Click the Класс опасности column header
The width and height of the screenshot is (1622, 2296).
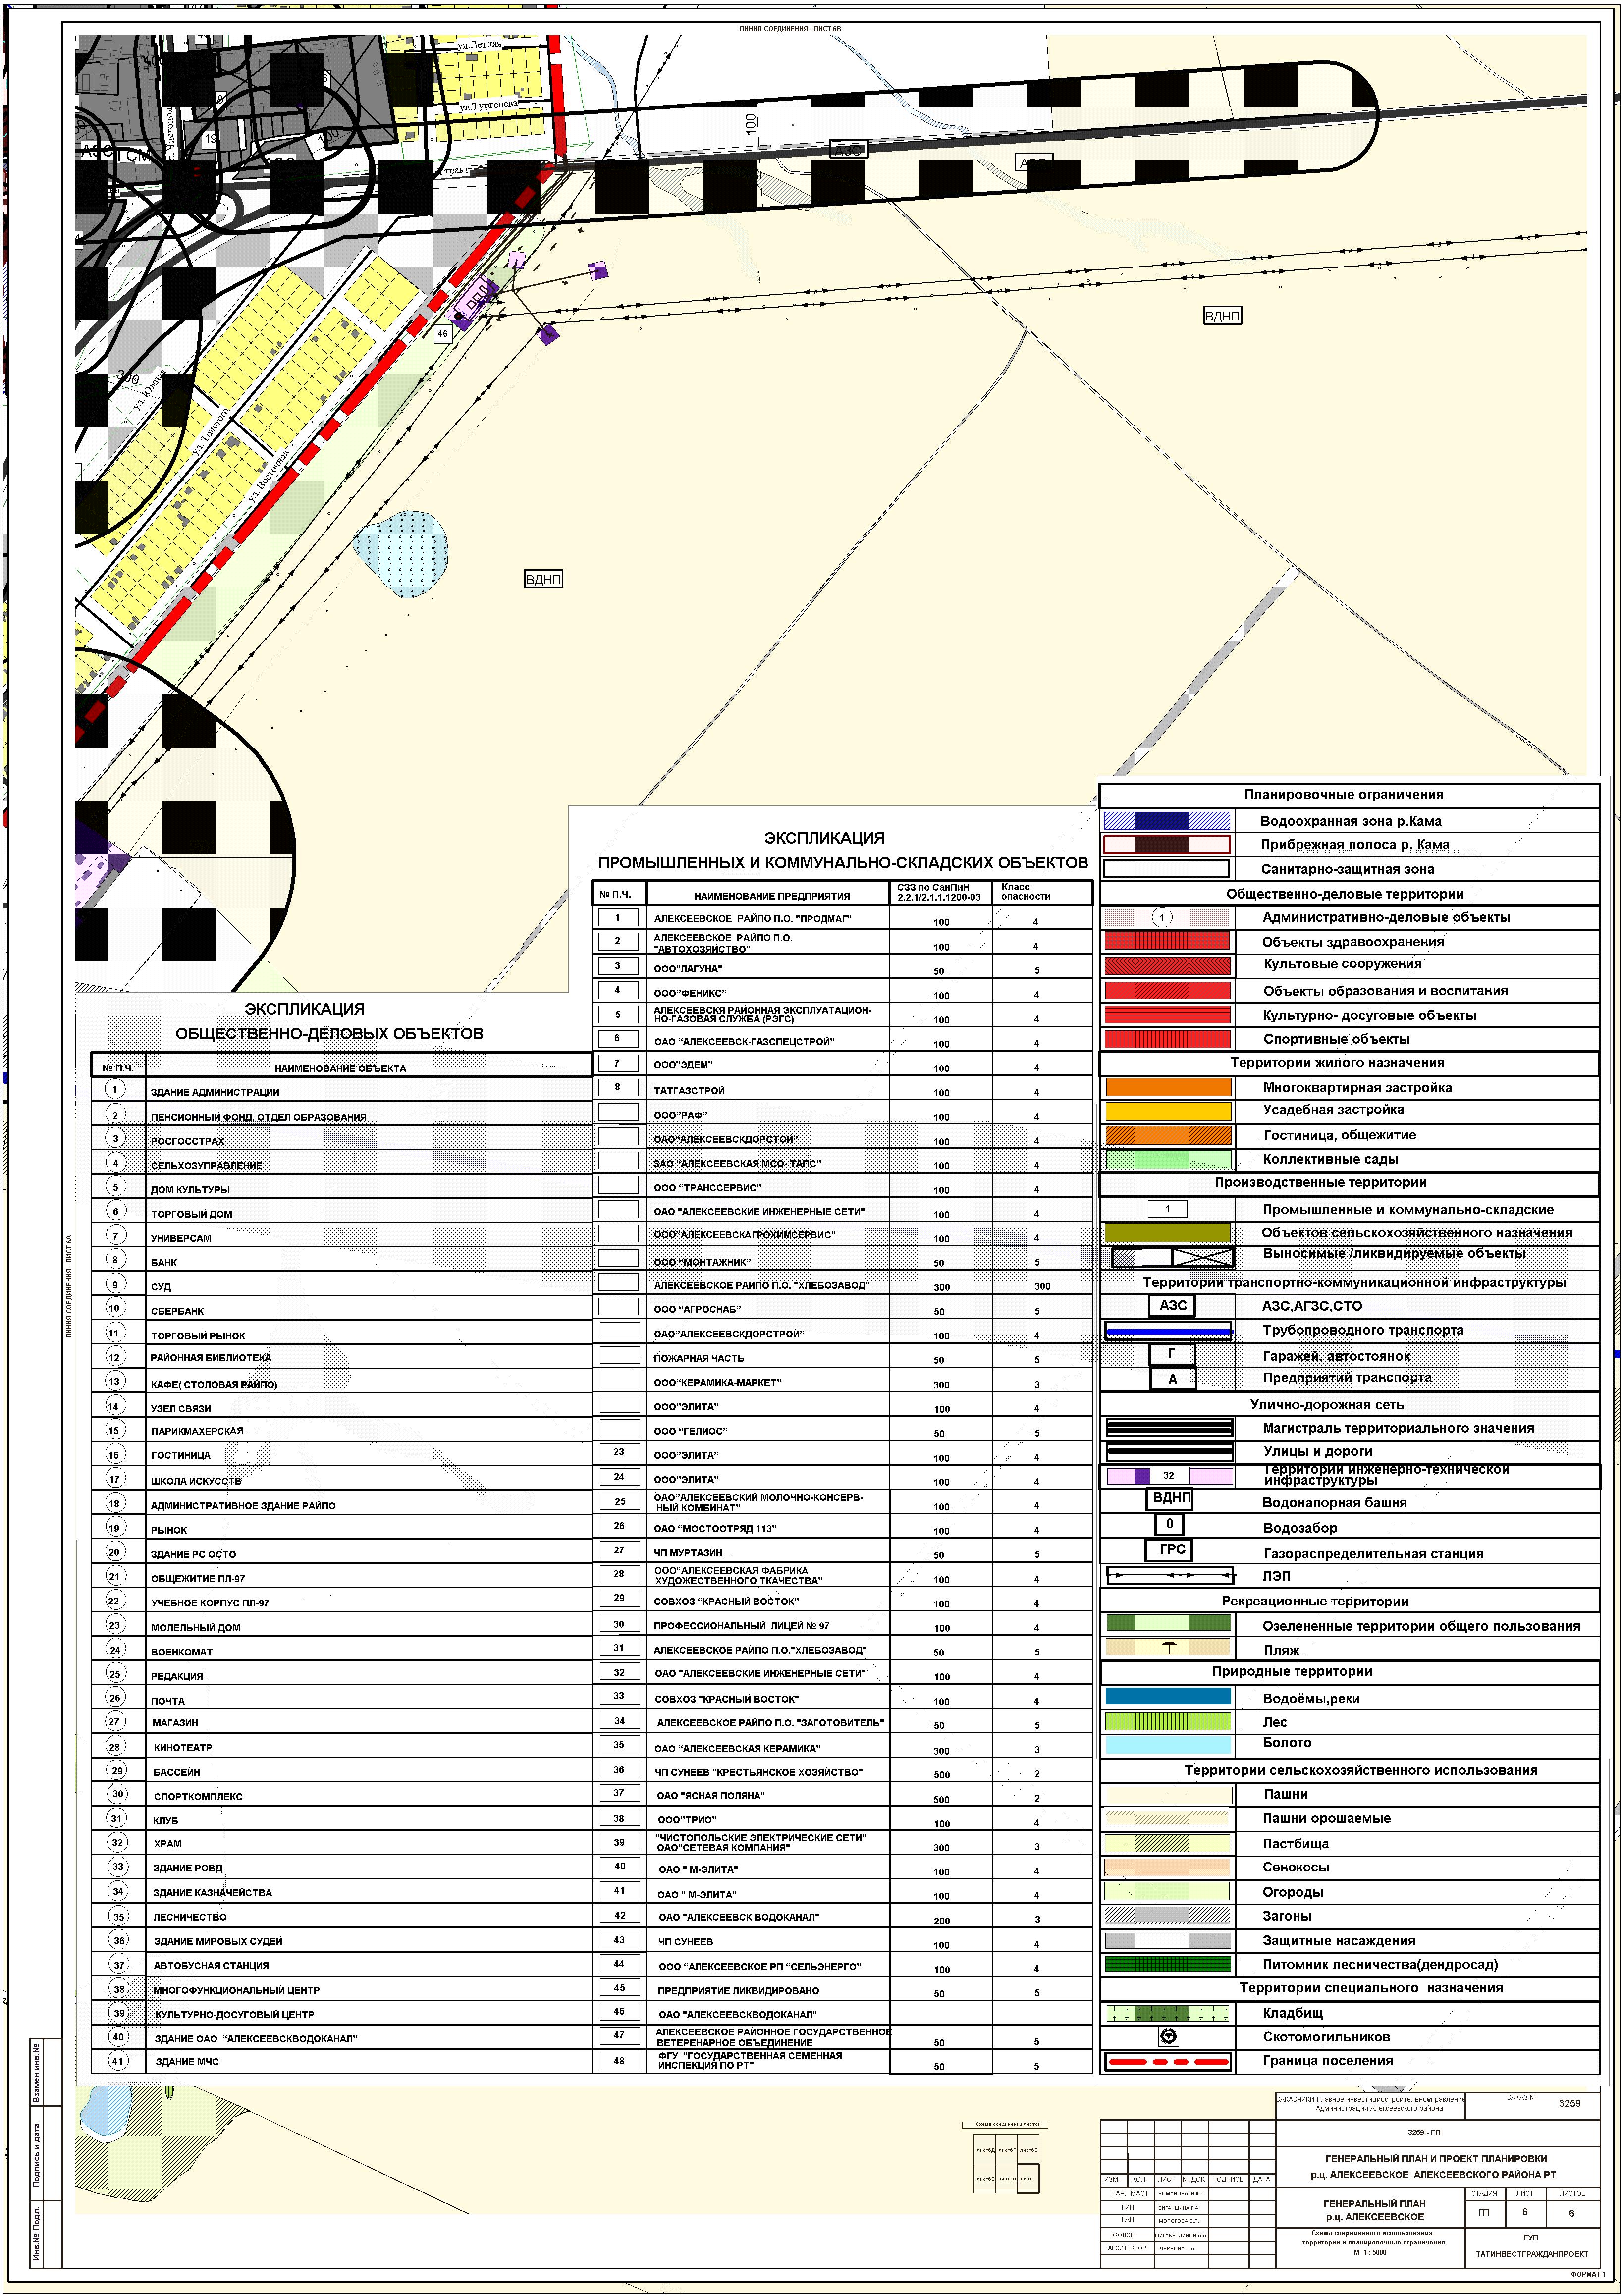(1025, 891)
